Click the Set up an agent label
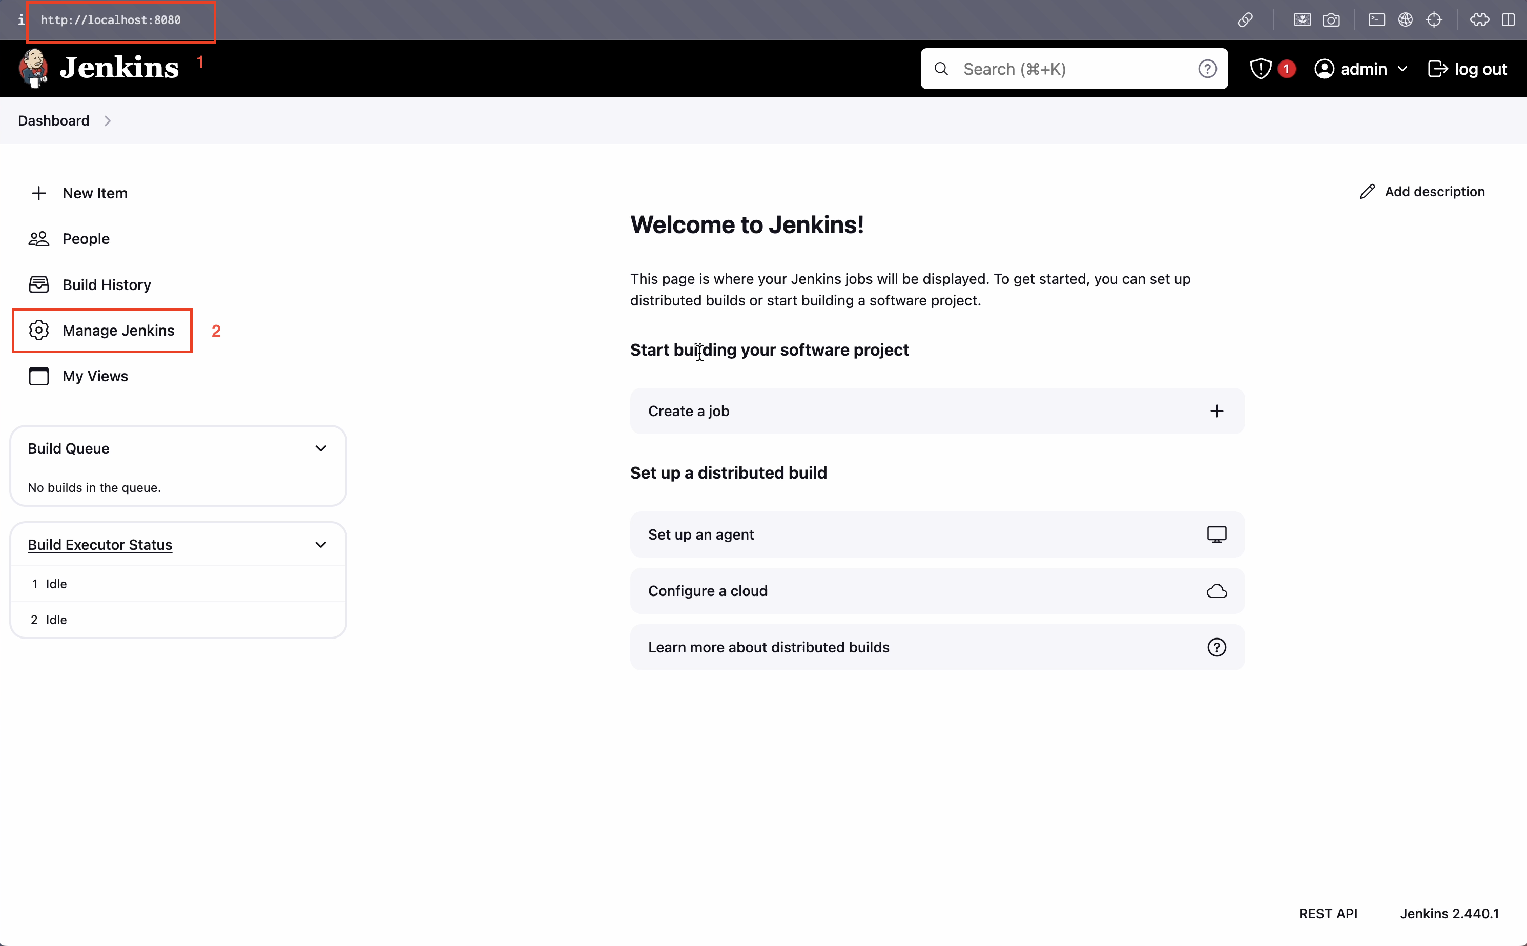Image resolution: width=1527 pixels, height=946 pixels. [700, 534]
